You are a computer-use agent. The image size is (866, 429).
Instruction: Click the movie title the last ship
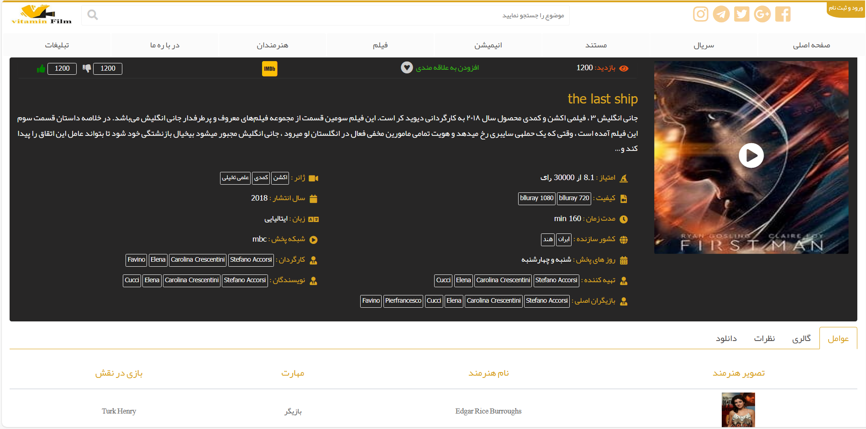click(603, 99)
